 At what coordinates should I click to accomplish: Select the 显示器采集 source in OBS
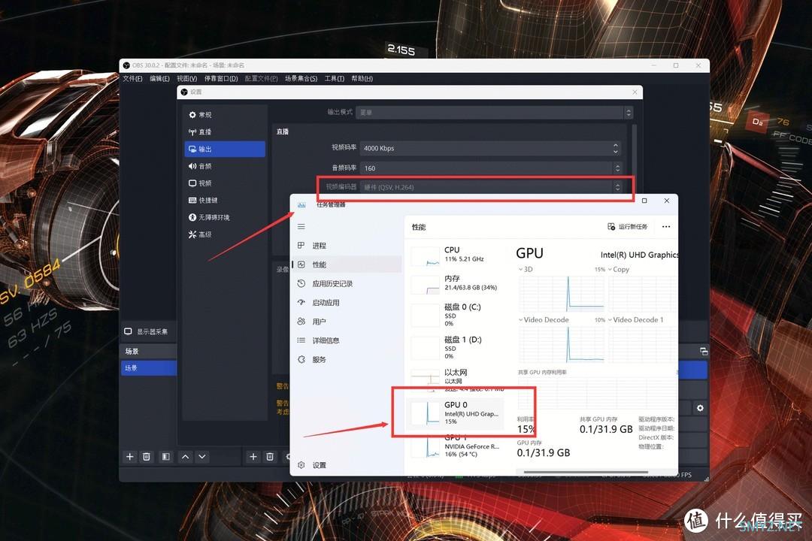[x=147, y=331]
